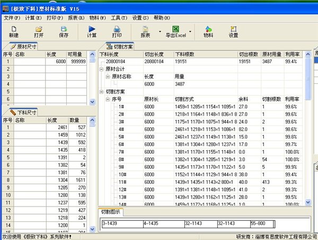318x240 pixels.
Task: Open the 报表 (Report) toolbar icon
Action: tap(145, 32)
